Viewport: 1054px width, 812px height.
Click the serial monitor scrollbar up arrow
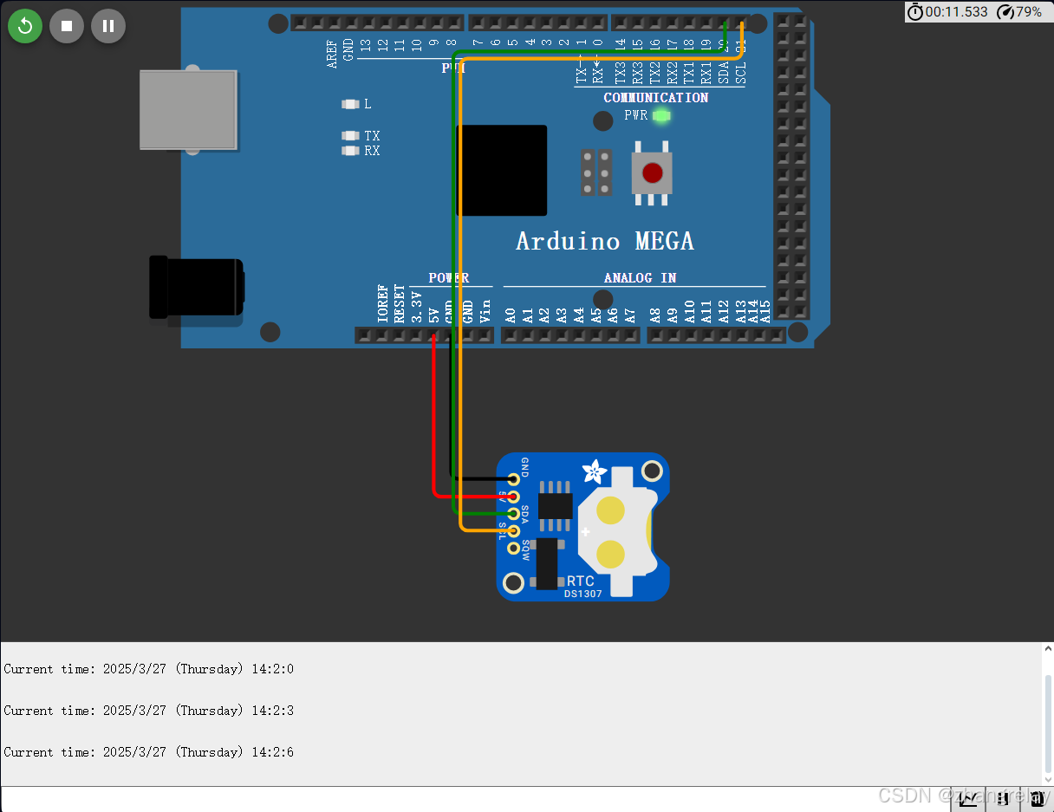1046,646
